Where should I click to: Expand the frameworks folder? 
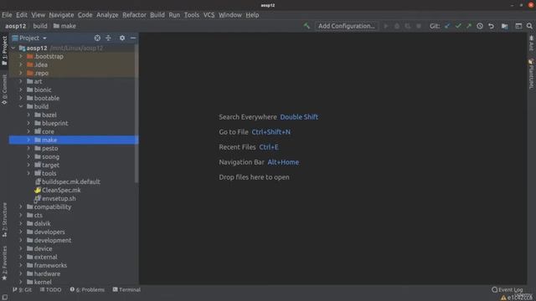(21, 265)
